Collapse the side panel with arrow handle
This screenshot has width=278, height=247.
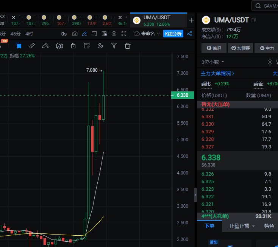pyautogui.click(x=195, y=195)
